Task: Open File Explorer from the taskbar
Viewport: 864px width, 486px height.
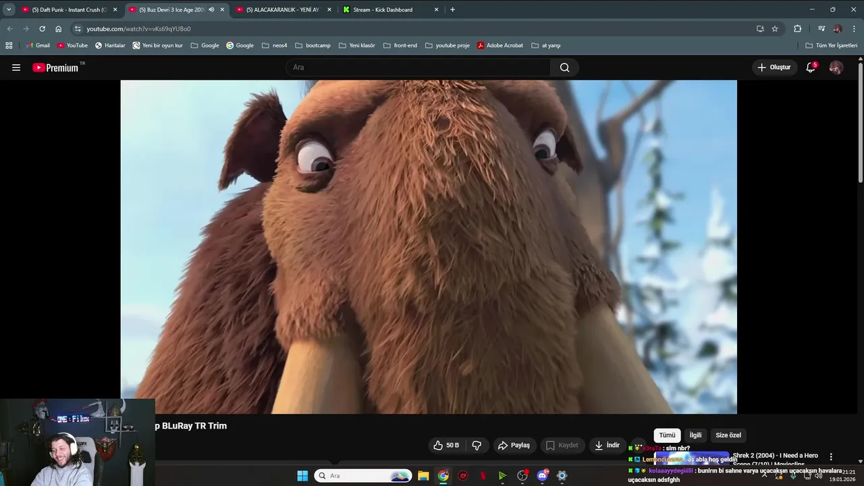Action: pos(423,476)
